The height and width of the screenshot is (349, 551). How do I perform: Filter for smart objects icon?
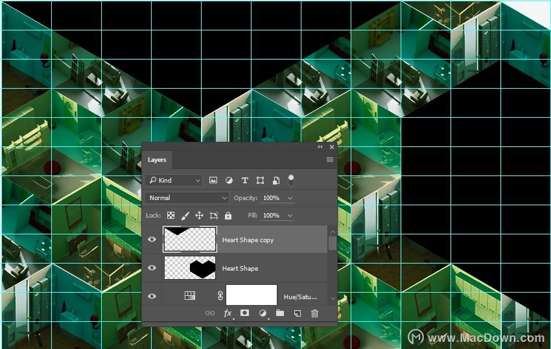point(276,181)
